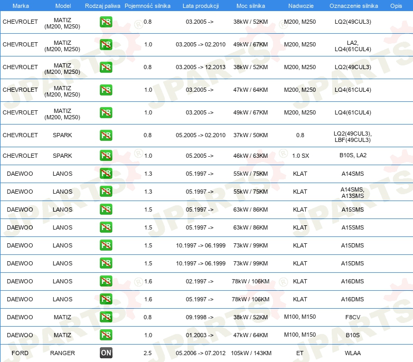Click the Moc silnika column header
This screenshot has height=362, width=413.
[250, 5]
